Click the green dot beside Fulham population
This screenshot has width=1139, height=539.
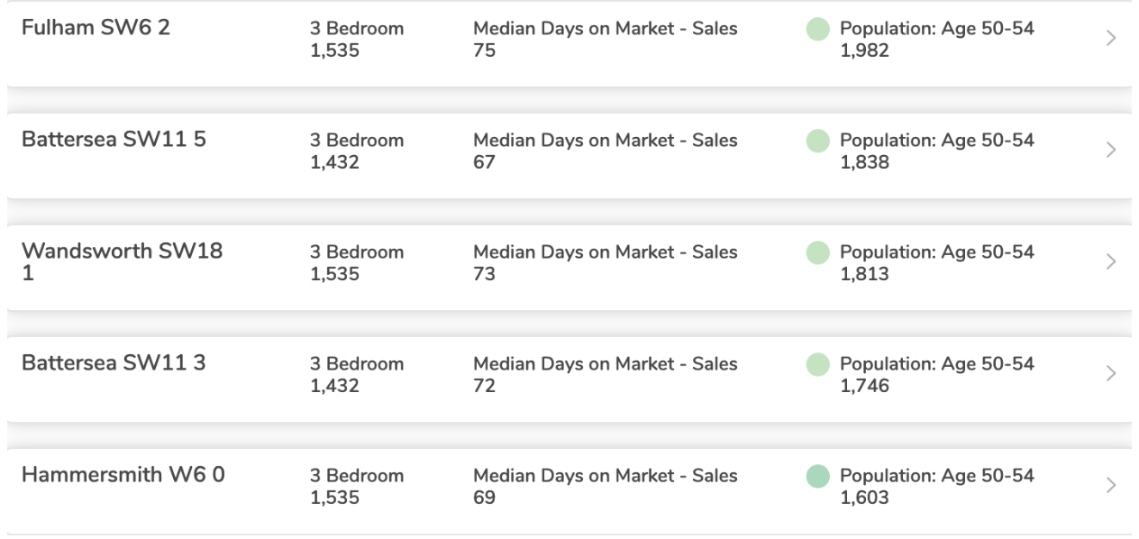click(x=817, y=30)
